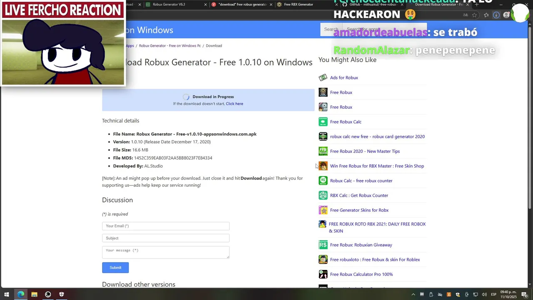This screenshot has height=300, width=533.
Task: Click the RBX Calc Get Robux Counter icon
Action: (323, 195)
